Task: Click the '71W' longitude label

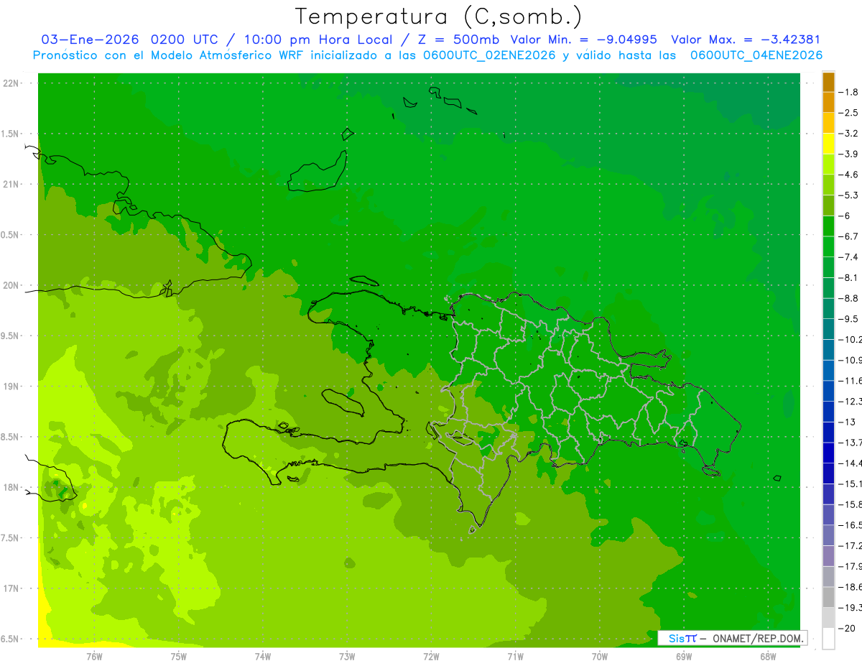Action: tap(515, 656)
